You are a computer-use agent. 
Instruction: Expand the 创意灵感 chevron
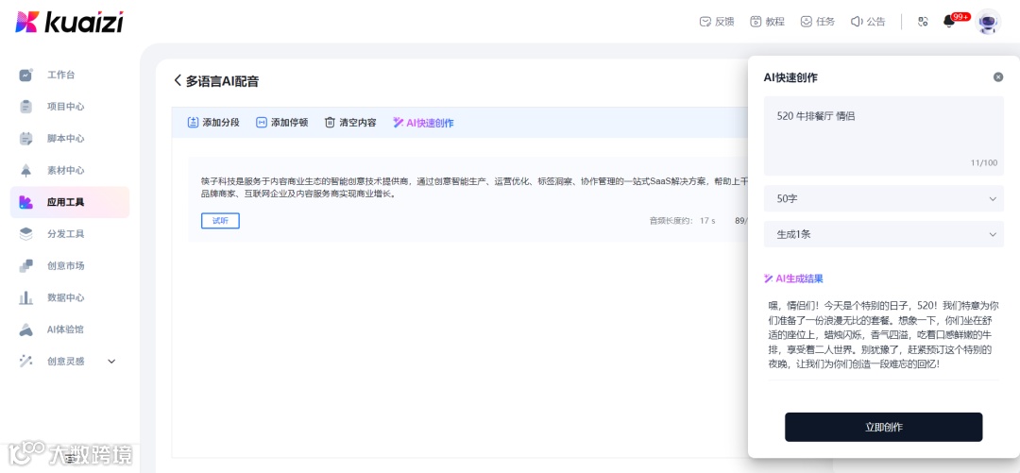coord(111,361)
